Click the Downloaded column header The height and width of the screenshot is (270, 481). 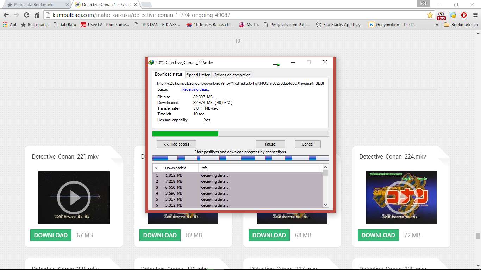[x=181, y=168]
